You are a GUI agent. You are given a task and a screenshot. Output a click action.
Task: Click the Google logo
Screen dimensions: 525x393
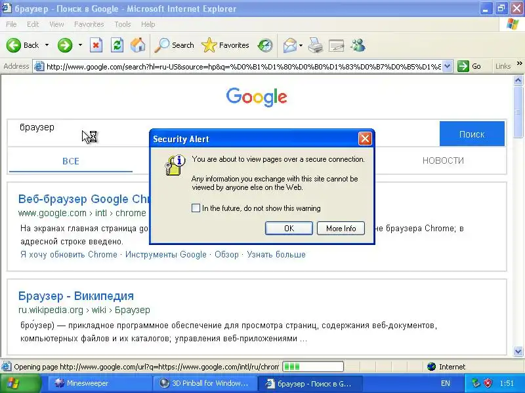tap(257, 97)
